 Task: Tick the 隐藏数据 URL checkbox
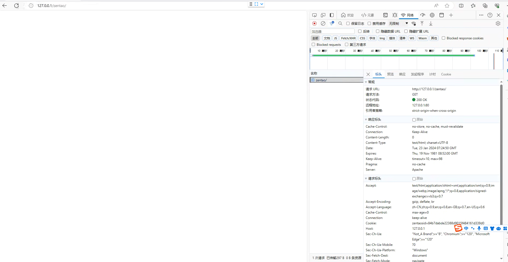(378, 31)
